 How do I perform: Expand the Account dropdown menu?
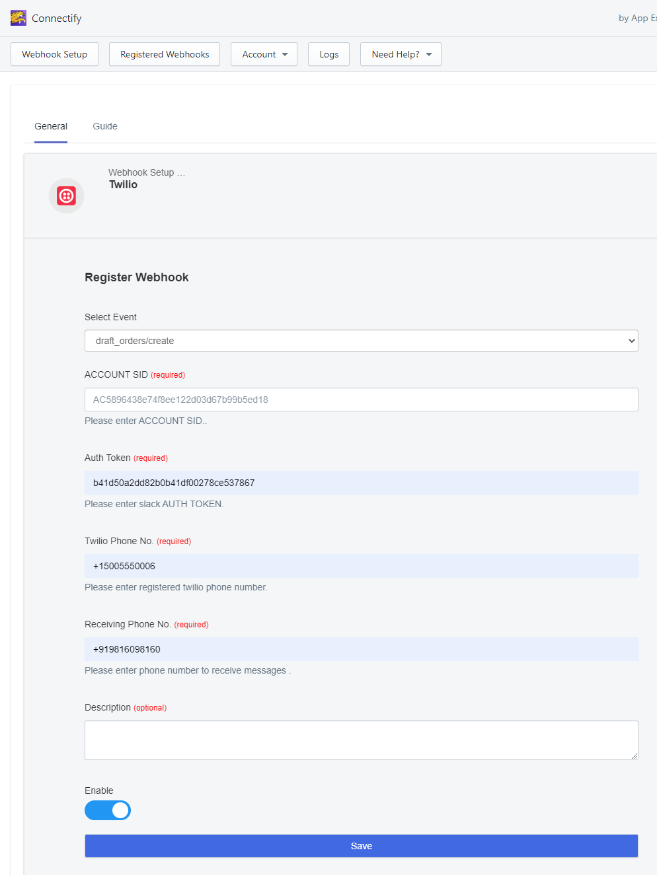tap(264, 54)
